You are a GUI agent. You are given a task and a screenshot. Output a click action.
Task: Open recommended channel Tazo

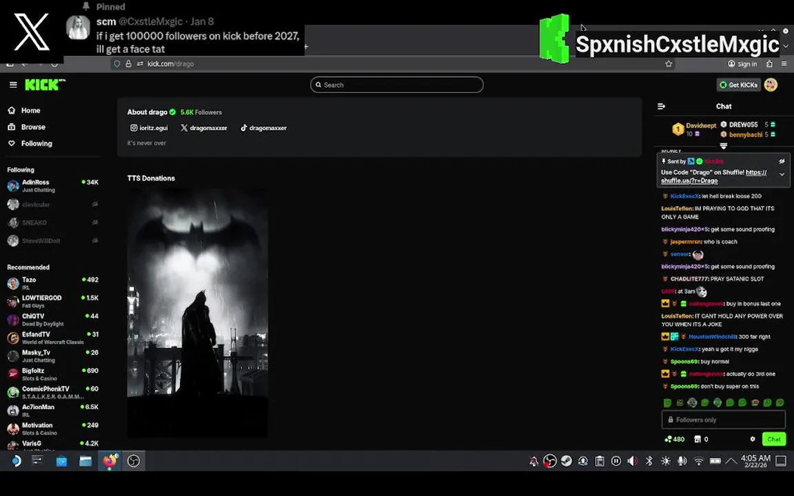point(52,283)
